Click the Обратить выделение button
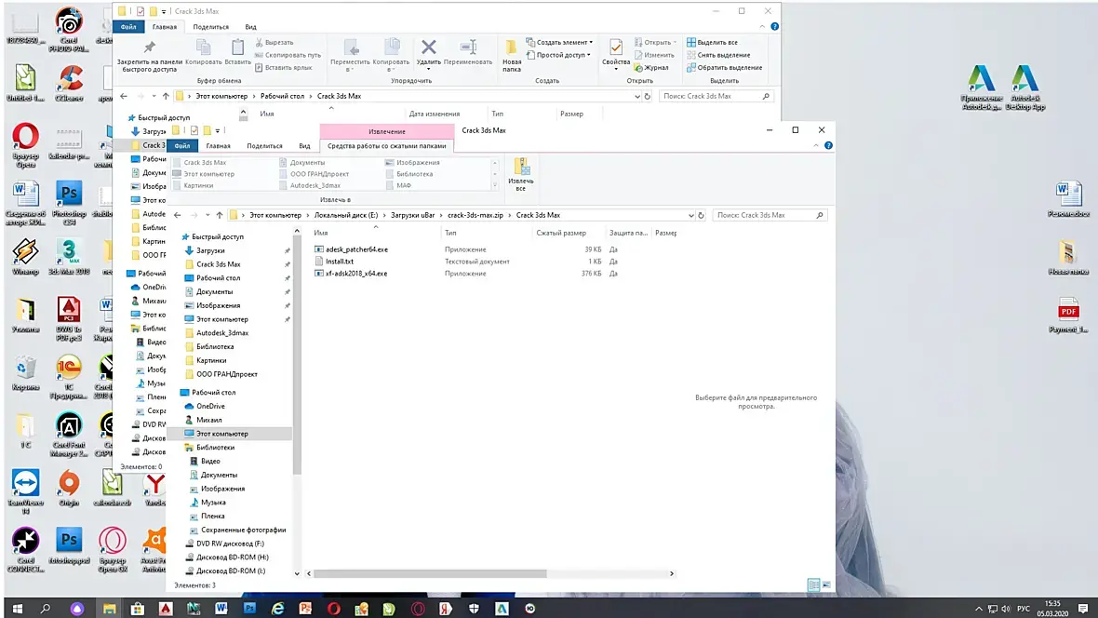Image resolution: width=1098 pixels, height=618 pixels. 724,67
